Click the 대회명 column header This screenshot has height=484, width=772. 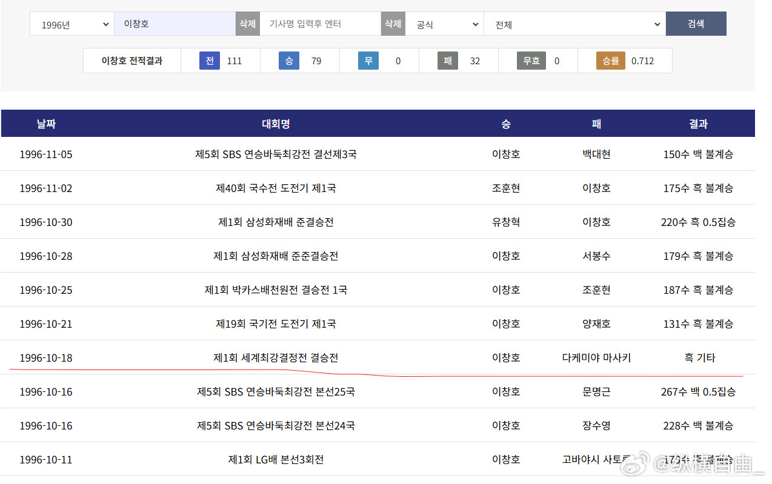(276, 124)
